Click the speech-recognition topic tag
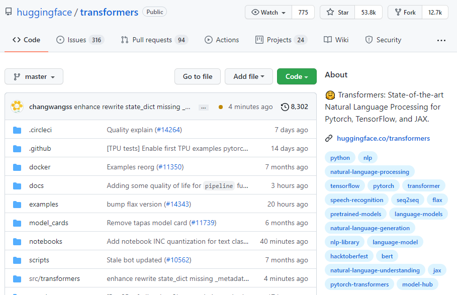 (x=357, y=200)
